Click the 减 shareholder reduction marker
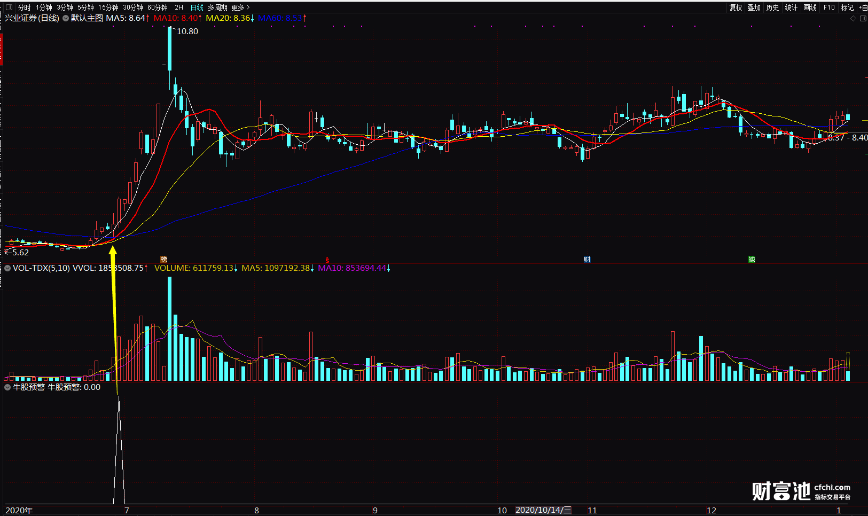The height and width of the screenshot is (516, 868). point(752,260)
